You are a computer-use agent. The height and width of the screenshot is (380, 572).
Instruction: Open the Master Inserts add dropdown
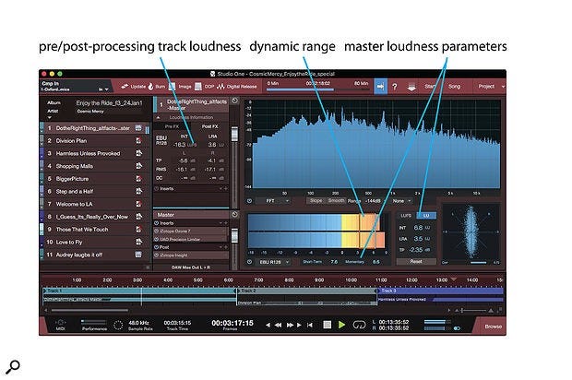pos(220,223)
